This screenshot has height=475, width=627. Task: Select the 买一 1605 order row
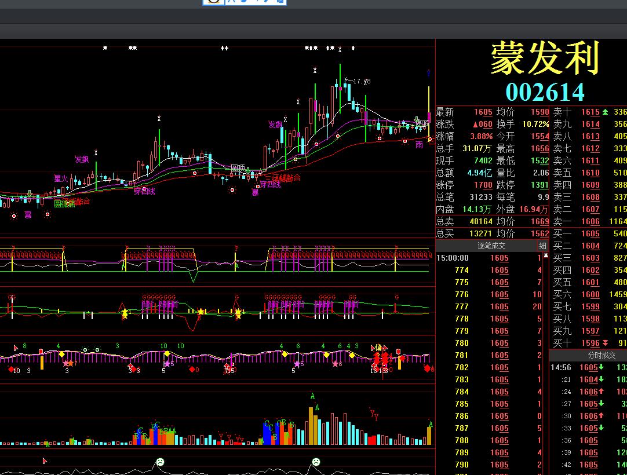click(589, 233)
